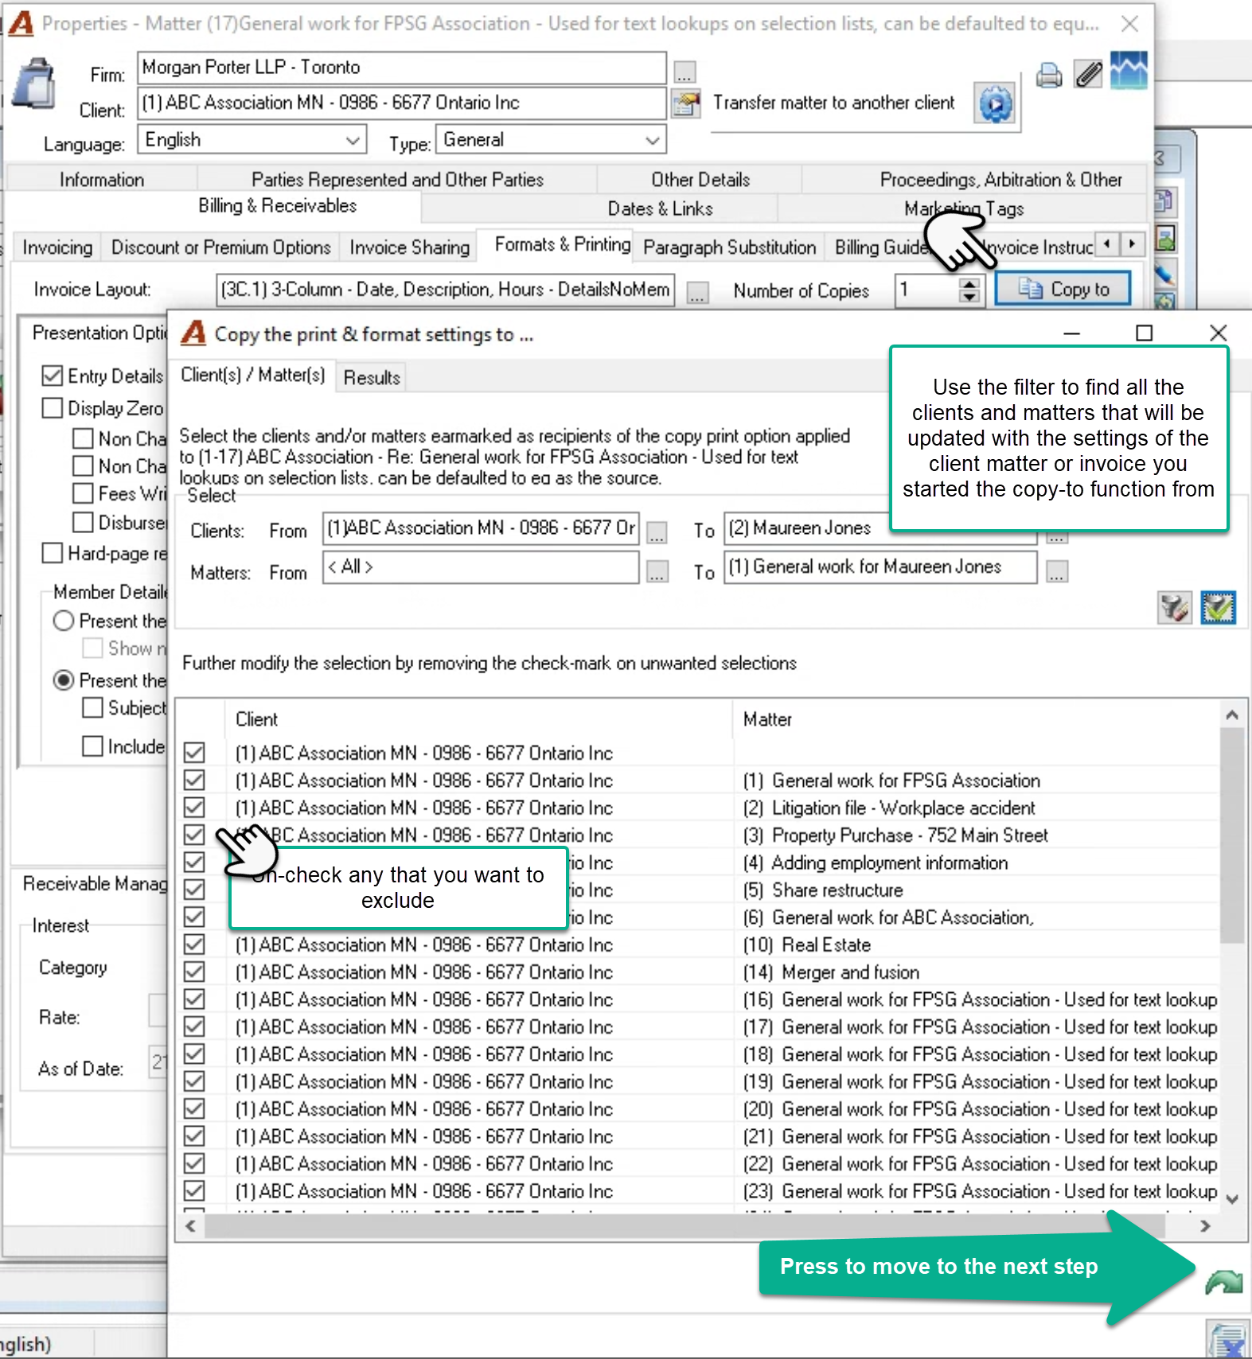Open the paperclip attachments icon
The width and height of the screenshot is (1252, 1359).
coord(1088,74)
